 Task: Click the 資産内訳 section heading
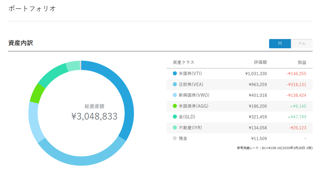21,43
